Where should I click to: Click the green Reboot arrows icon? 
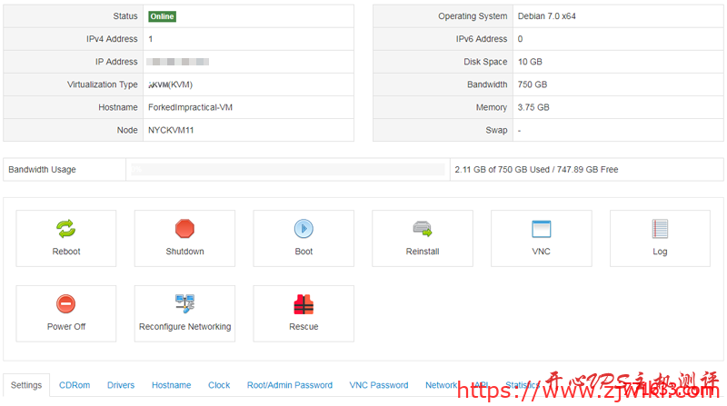click(66, 229)
